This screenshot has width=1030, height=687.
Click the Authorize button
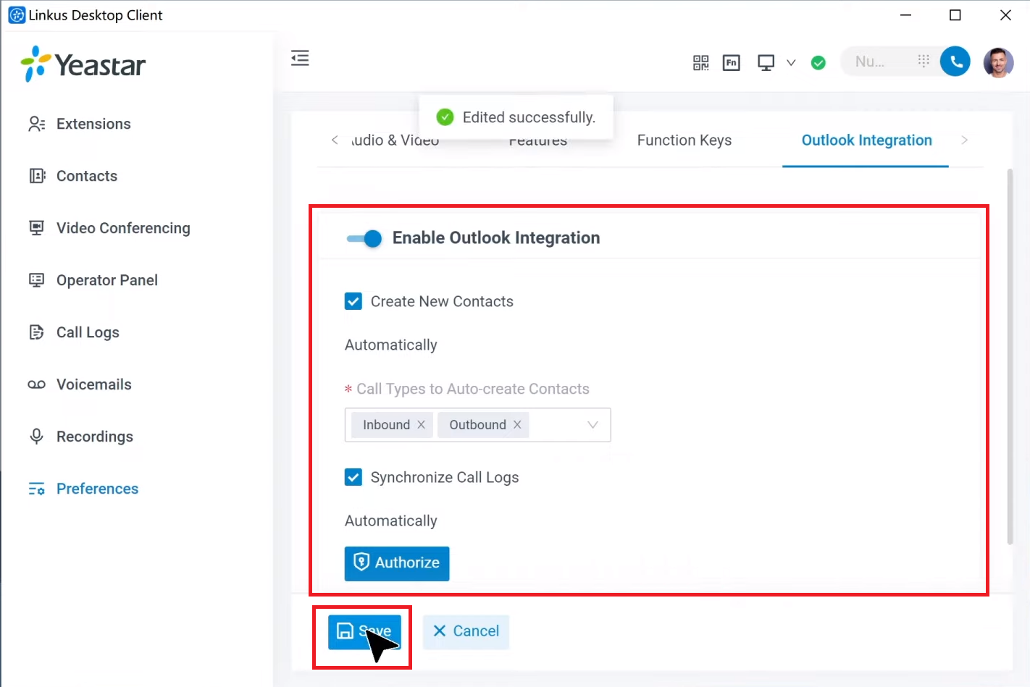396,562
